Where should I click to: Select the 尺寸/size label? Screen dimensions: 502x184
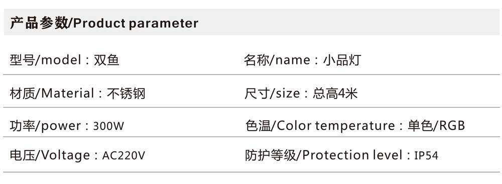pyautogui.click(x=272, y=93)
